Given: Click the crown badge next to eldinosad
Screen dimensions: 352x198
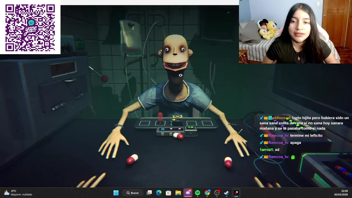Looking at the screenshot, I should coord(266,118).
